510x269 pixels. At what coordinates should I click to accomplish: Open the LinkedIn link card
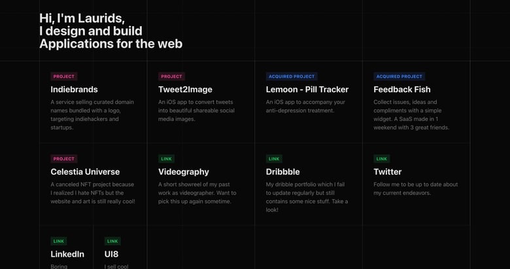67,254
